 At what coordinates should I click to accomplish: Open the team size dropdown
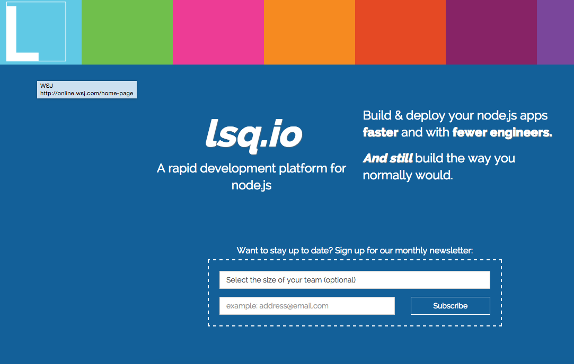coord(355,280)
